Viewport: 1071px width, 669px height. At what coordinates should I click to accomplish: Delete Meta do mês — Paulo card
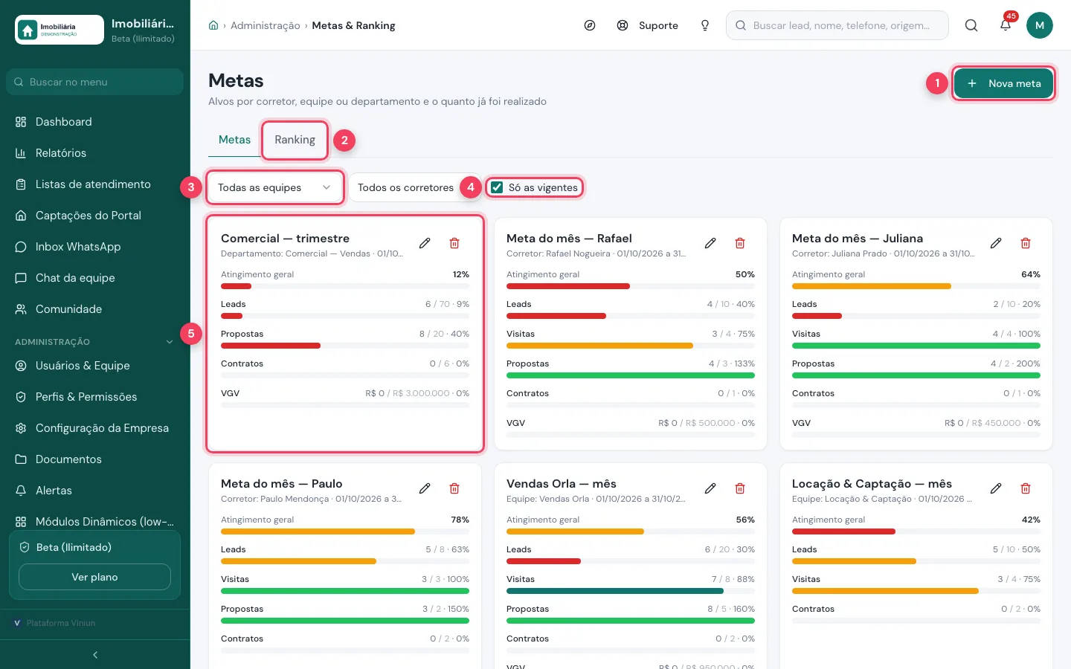click(x=454, y=488)
